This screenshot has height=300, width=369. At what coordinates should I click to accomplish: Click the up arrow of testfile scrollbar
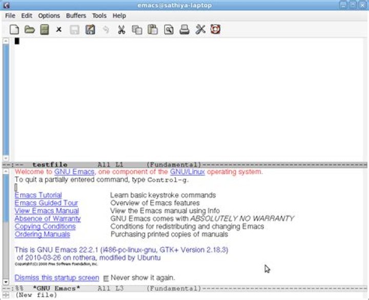coord(6,41)
